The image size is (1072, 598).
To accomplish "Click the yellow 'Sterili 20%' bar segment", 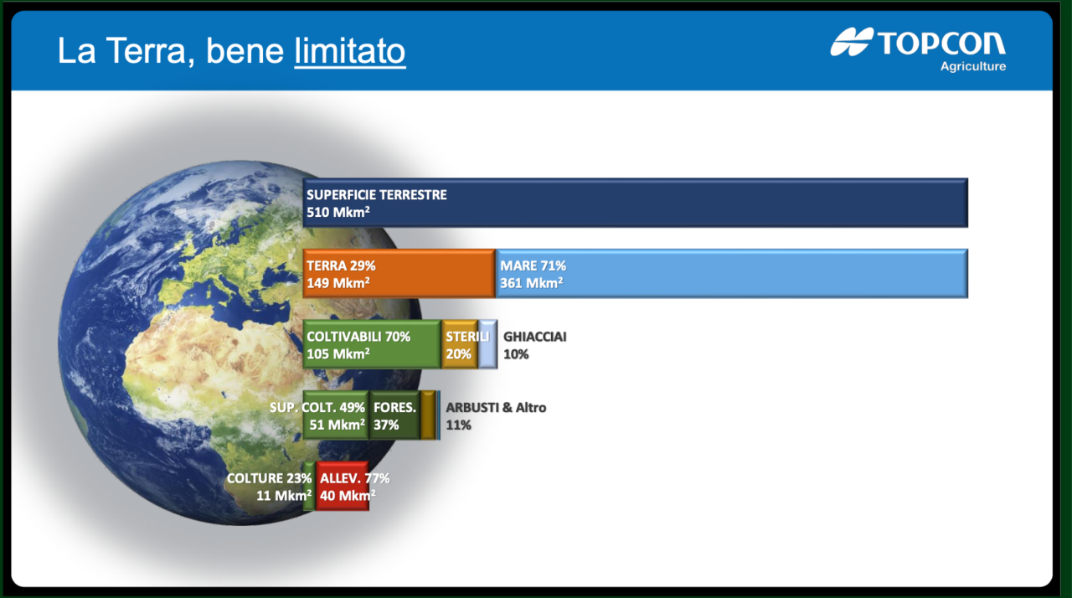I will pos(460,344).
